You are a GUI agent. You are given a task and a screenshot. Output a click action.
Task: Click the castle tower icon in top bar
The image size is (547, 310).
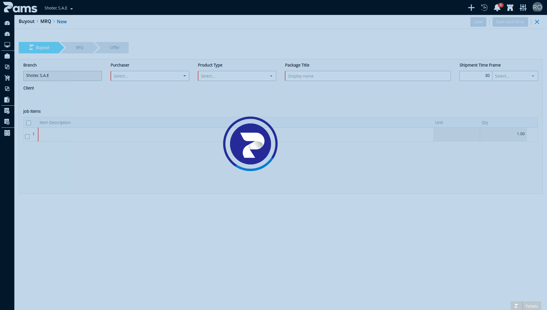[510, 8]
